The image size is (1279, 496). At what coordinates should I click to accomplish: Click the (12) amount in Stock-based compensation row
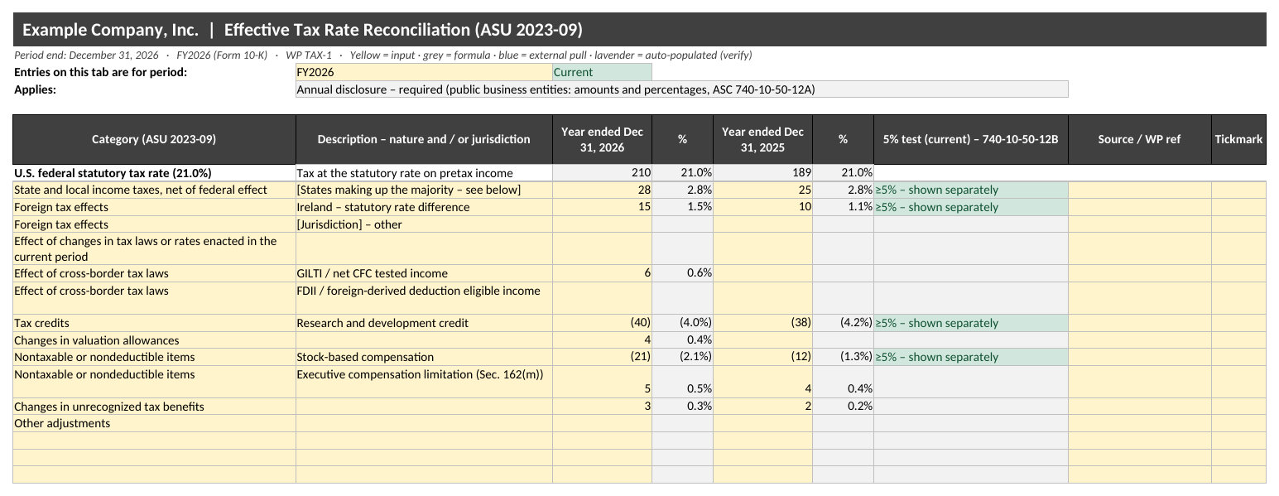click(x=762, y=357)
